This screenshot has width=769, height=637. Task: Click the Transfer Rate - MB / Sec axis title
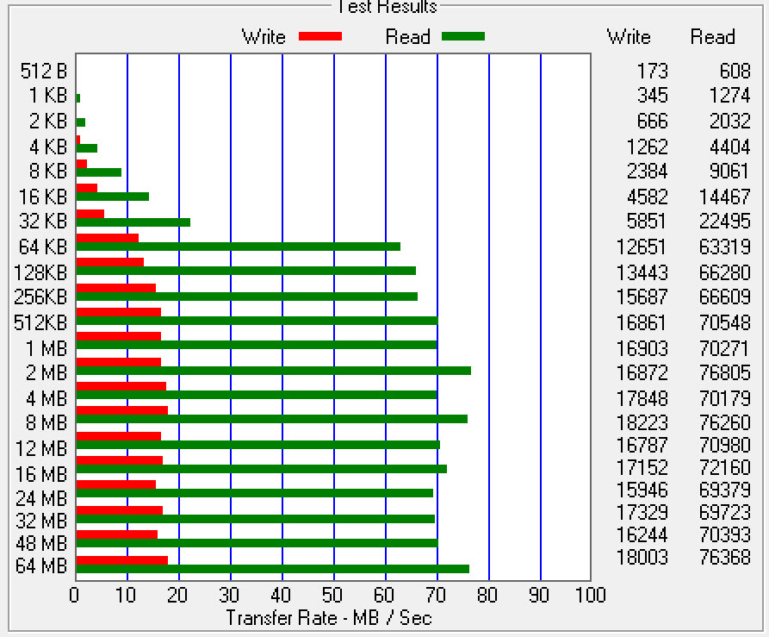tap(328, 618)
